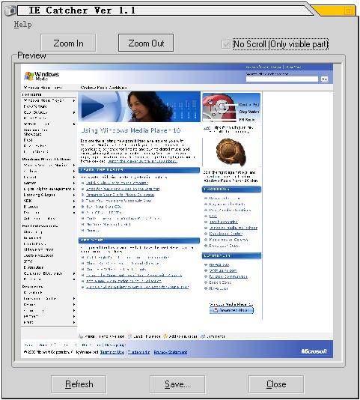Open the Save... dialog button
Viewport: 360px width, 400px height.
pos(177,384)
